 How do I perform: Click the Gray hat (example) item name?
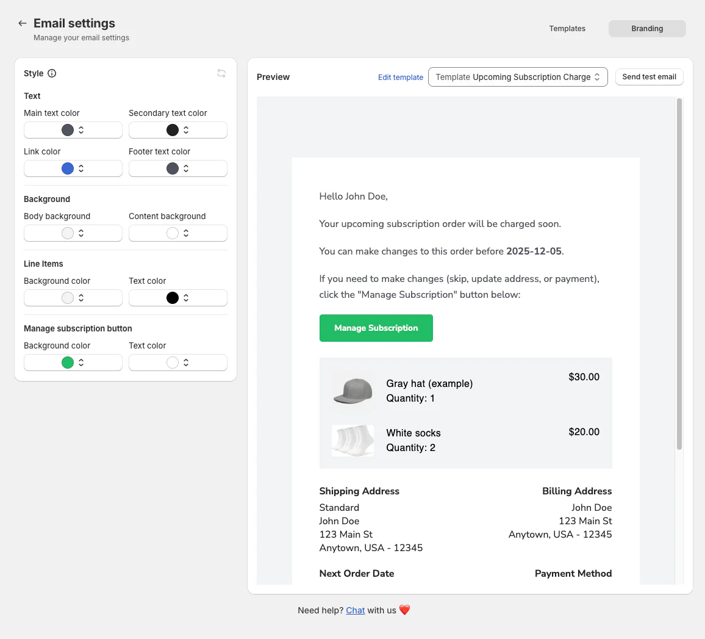[429, 383]
